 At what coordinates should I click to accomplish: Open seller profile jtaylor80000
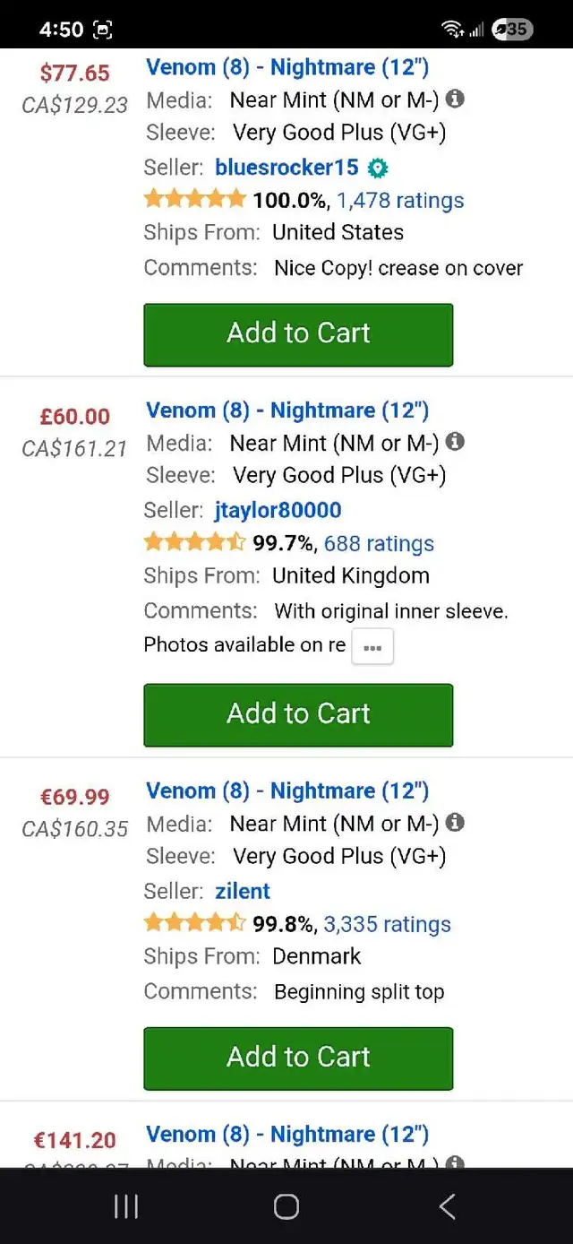tap(278, 511)
